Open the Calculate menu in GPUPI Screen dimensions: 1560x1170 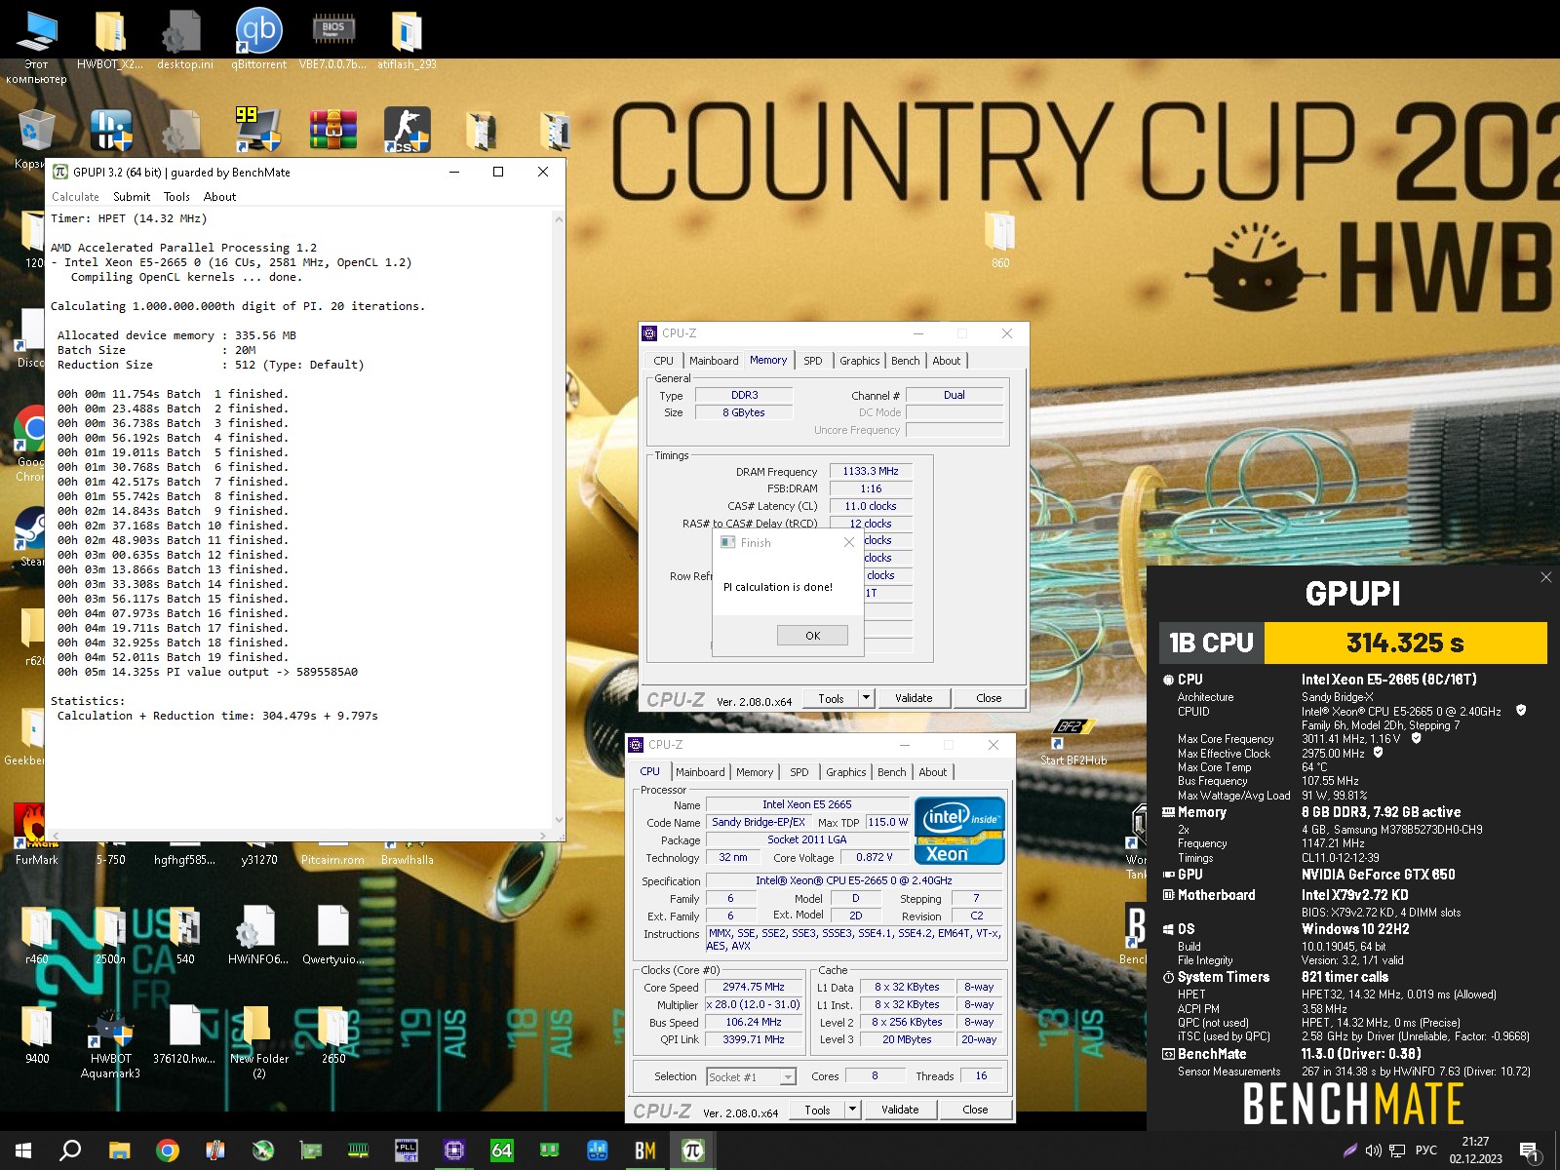tap(75, 196)
